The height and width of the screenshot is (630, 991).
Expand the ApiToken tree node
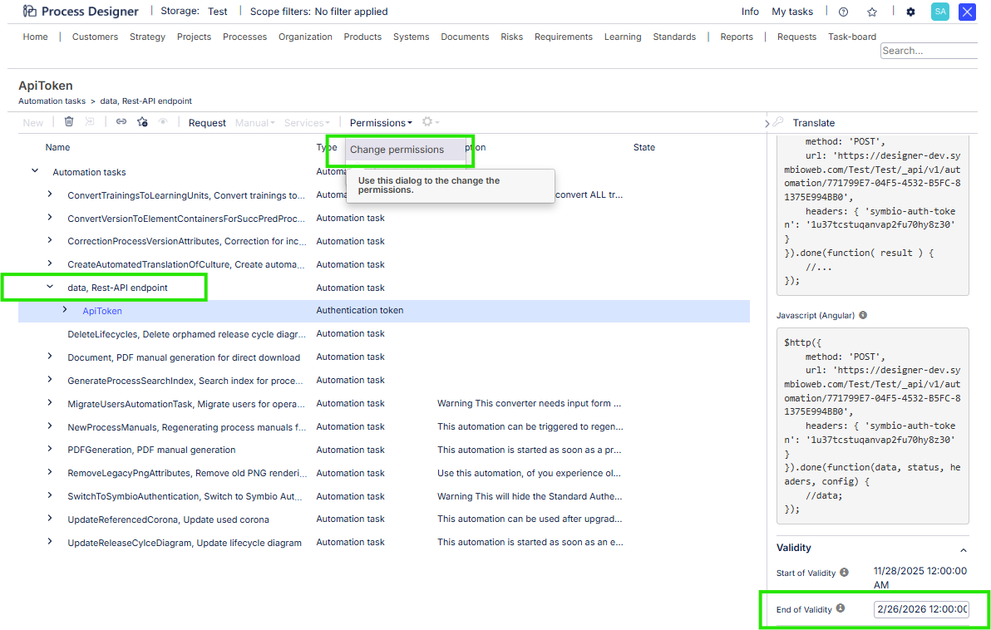click(x=65, y=310)
